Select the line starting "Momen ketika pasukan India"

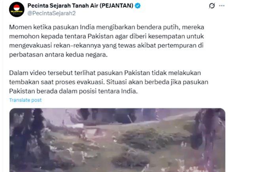pos(107,27)
